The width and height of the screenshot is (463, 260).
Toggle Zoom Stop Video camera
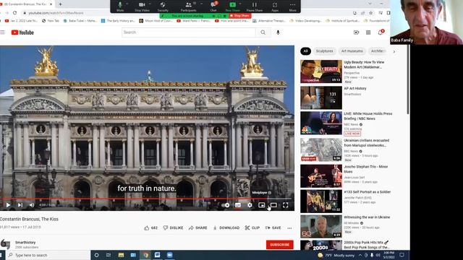click(142, 6)
